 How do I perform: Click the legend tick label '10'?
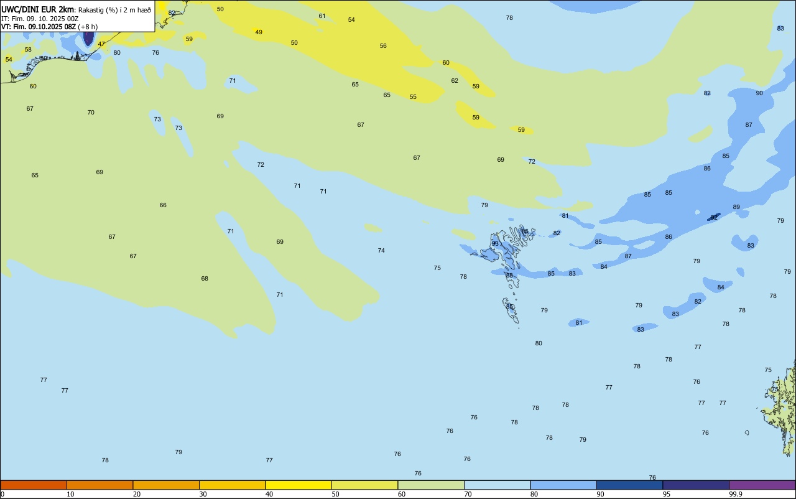pyautogui.click(x=70, y=494)
